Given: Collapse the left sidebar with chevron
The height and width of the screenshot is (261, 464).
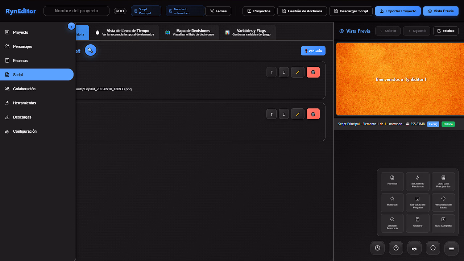Looking at the screenshot, I should click(71, 26).
